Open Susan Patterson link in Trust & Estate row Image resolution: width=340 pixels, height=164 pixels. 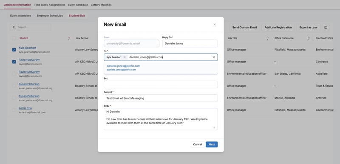(29, 84)
